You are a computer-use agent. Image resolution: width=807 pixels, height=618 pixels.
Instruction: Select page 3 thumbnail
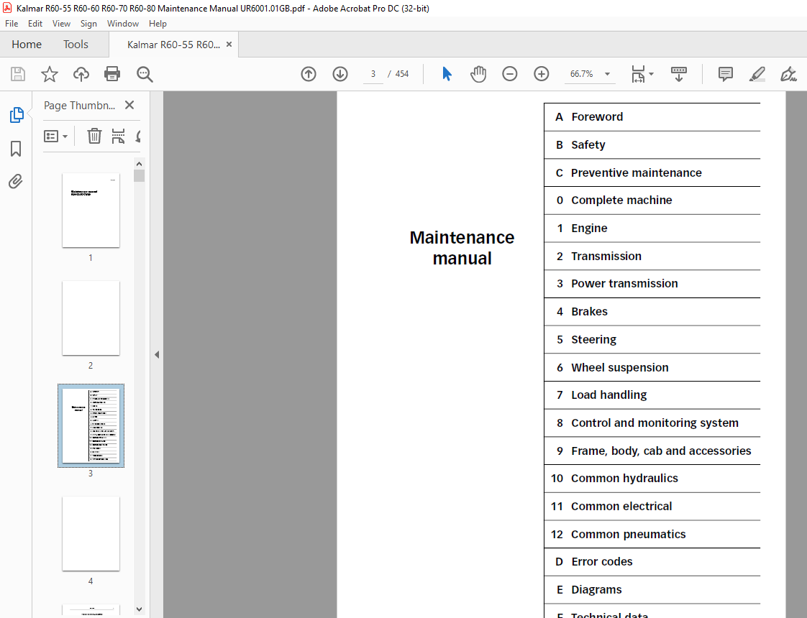pyautogui.click(x=91, y=425)
